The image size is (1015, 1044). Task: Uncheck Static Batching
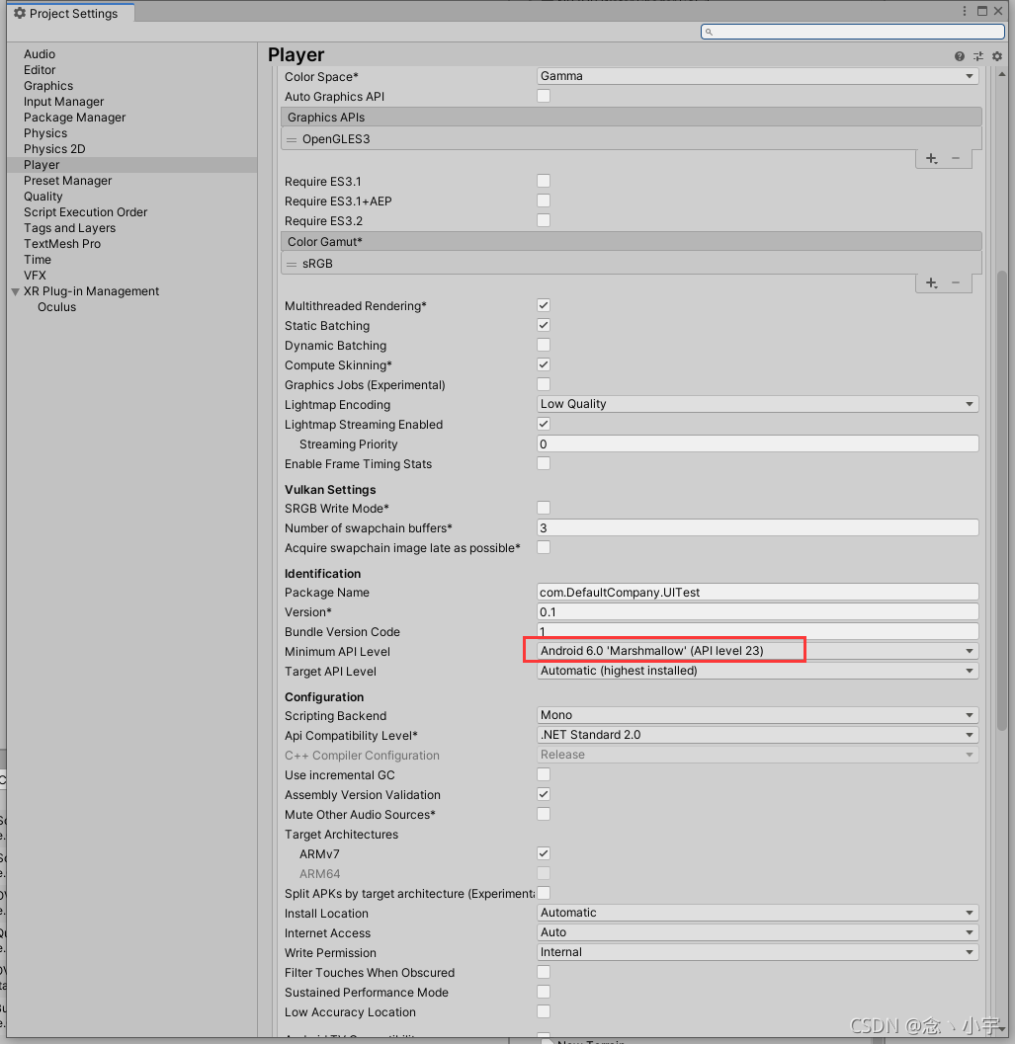point(544,325)
